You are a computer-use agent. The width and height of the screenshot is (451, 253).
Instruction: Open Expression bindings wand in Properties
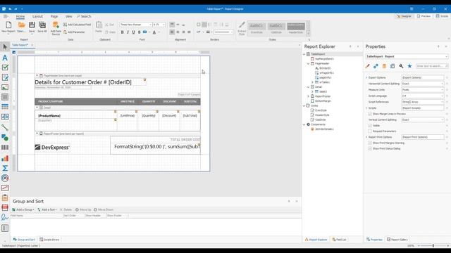point(367,66)
